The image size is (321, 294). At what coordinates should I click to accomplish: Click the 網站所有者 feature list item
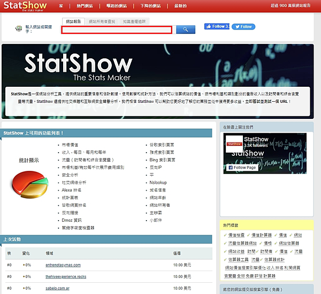[159, 205]
